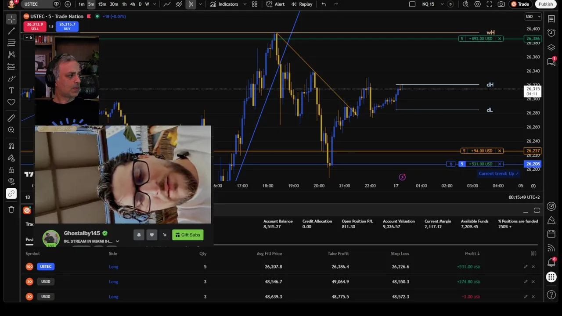This screenshot has width=562, height=316.
Task: Expand the timeframe dropdown chevron
Action: click(x=154, y=4)
